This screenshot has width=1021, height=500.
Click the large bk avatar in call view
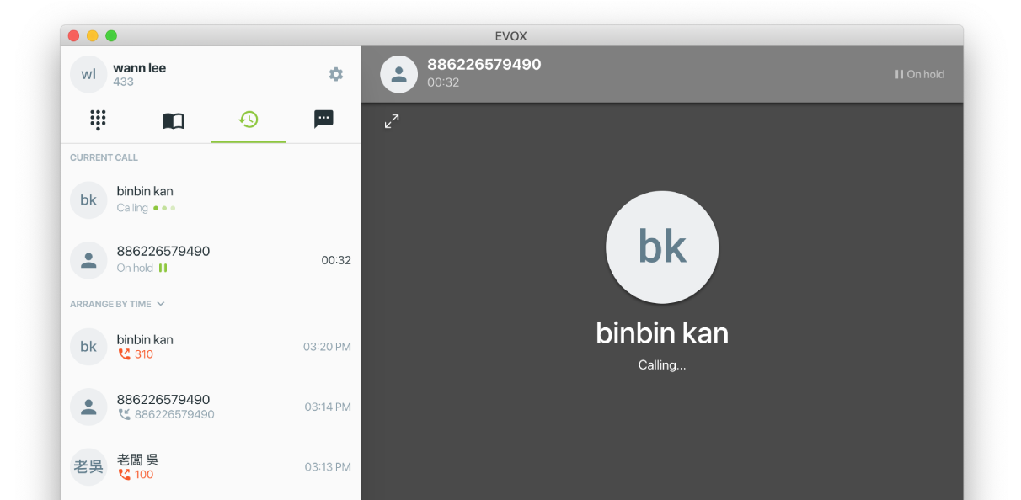pos(662,247)
